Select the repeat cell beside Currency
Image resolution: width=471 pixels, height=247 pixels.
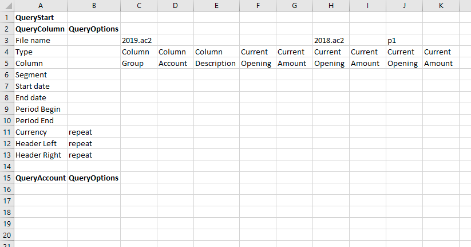pos(93,132)
